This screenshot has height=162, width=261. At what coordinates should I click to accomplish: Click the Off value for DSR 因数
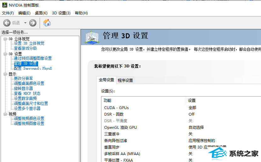[191, 114]
